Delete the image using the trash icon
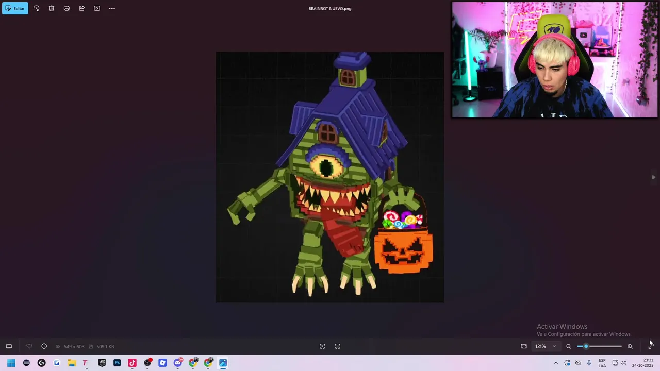The image size is (660, 371). tap(52, 8)
